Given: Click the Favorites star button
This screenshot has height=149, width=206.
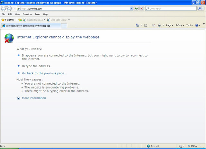Looking at the screenshot, I should [8, 20].
